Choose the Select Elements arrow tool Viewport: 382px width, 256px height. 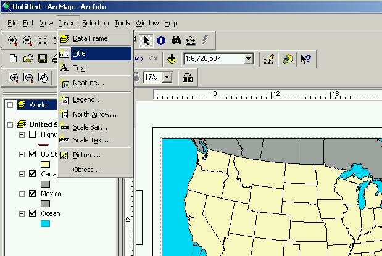(146, 41)
